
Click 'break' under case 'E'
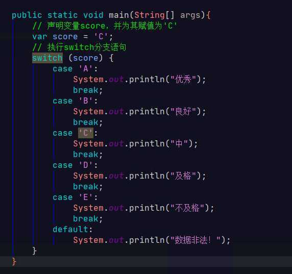coord(85,218)
